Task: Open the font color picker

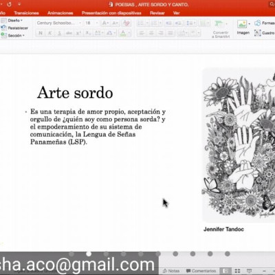Action: (125, 33)
